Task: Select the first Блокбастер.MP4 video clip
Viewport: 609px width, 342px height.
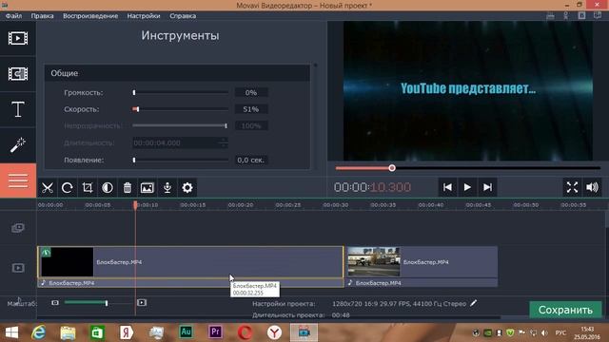Action: pos(190,262)
